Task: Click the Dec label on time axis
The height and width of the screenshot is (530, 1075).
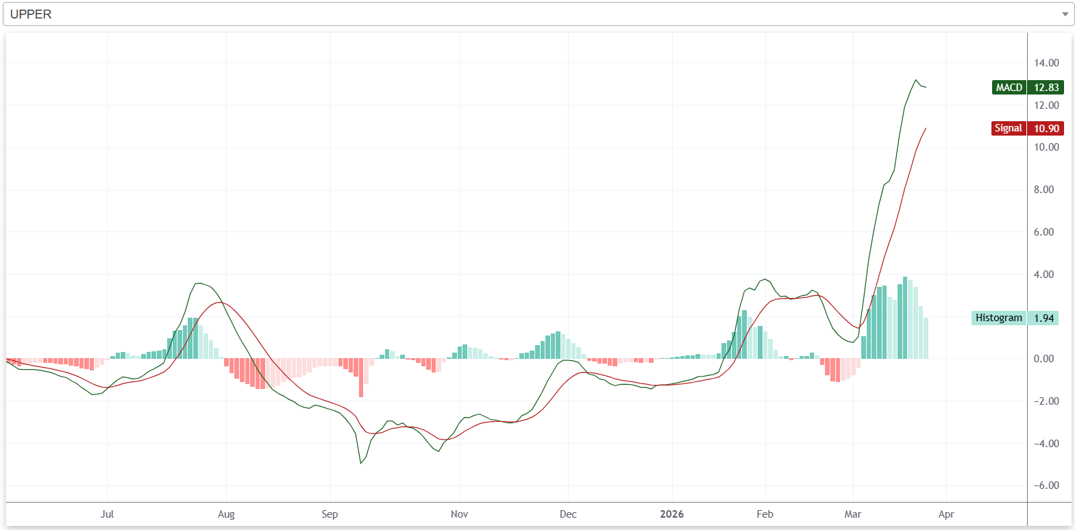Action: 568,514
